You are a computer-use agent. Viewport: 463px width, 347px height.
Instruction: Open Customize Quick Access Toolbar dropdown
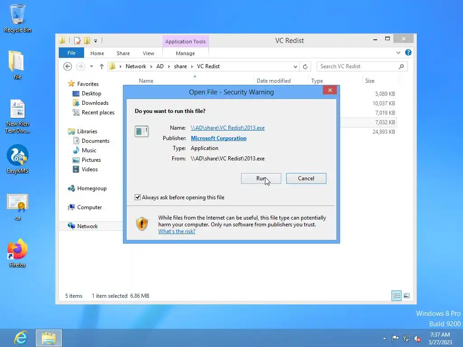click(x=95, y=41)
